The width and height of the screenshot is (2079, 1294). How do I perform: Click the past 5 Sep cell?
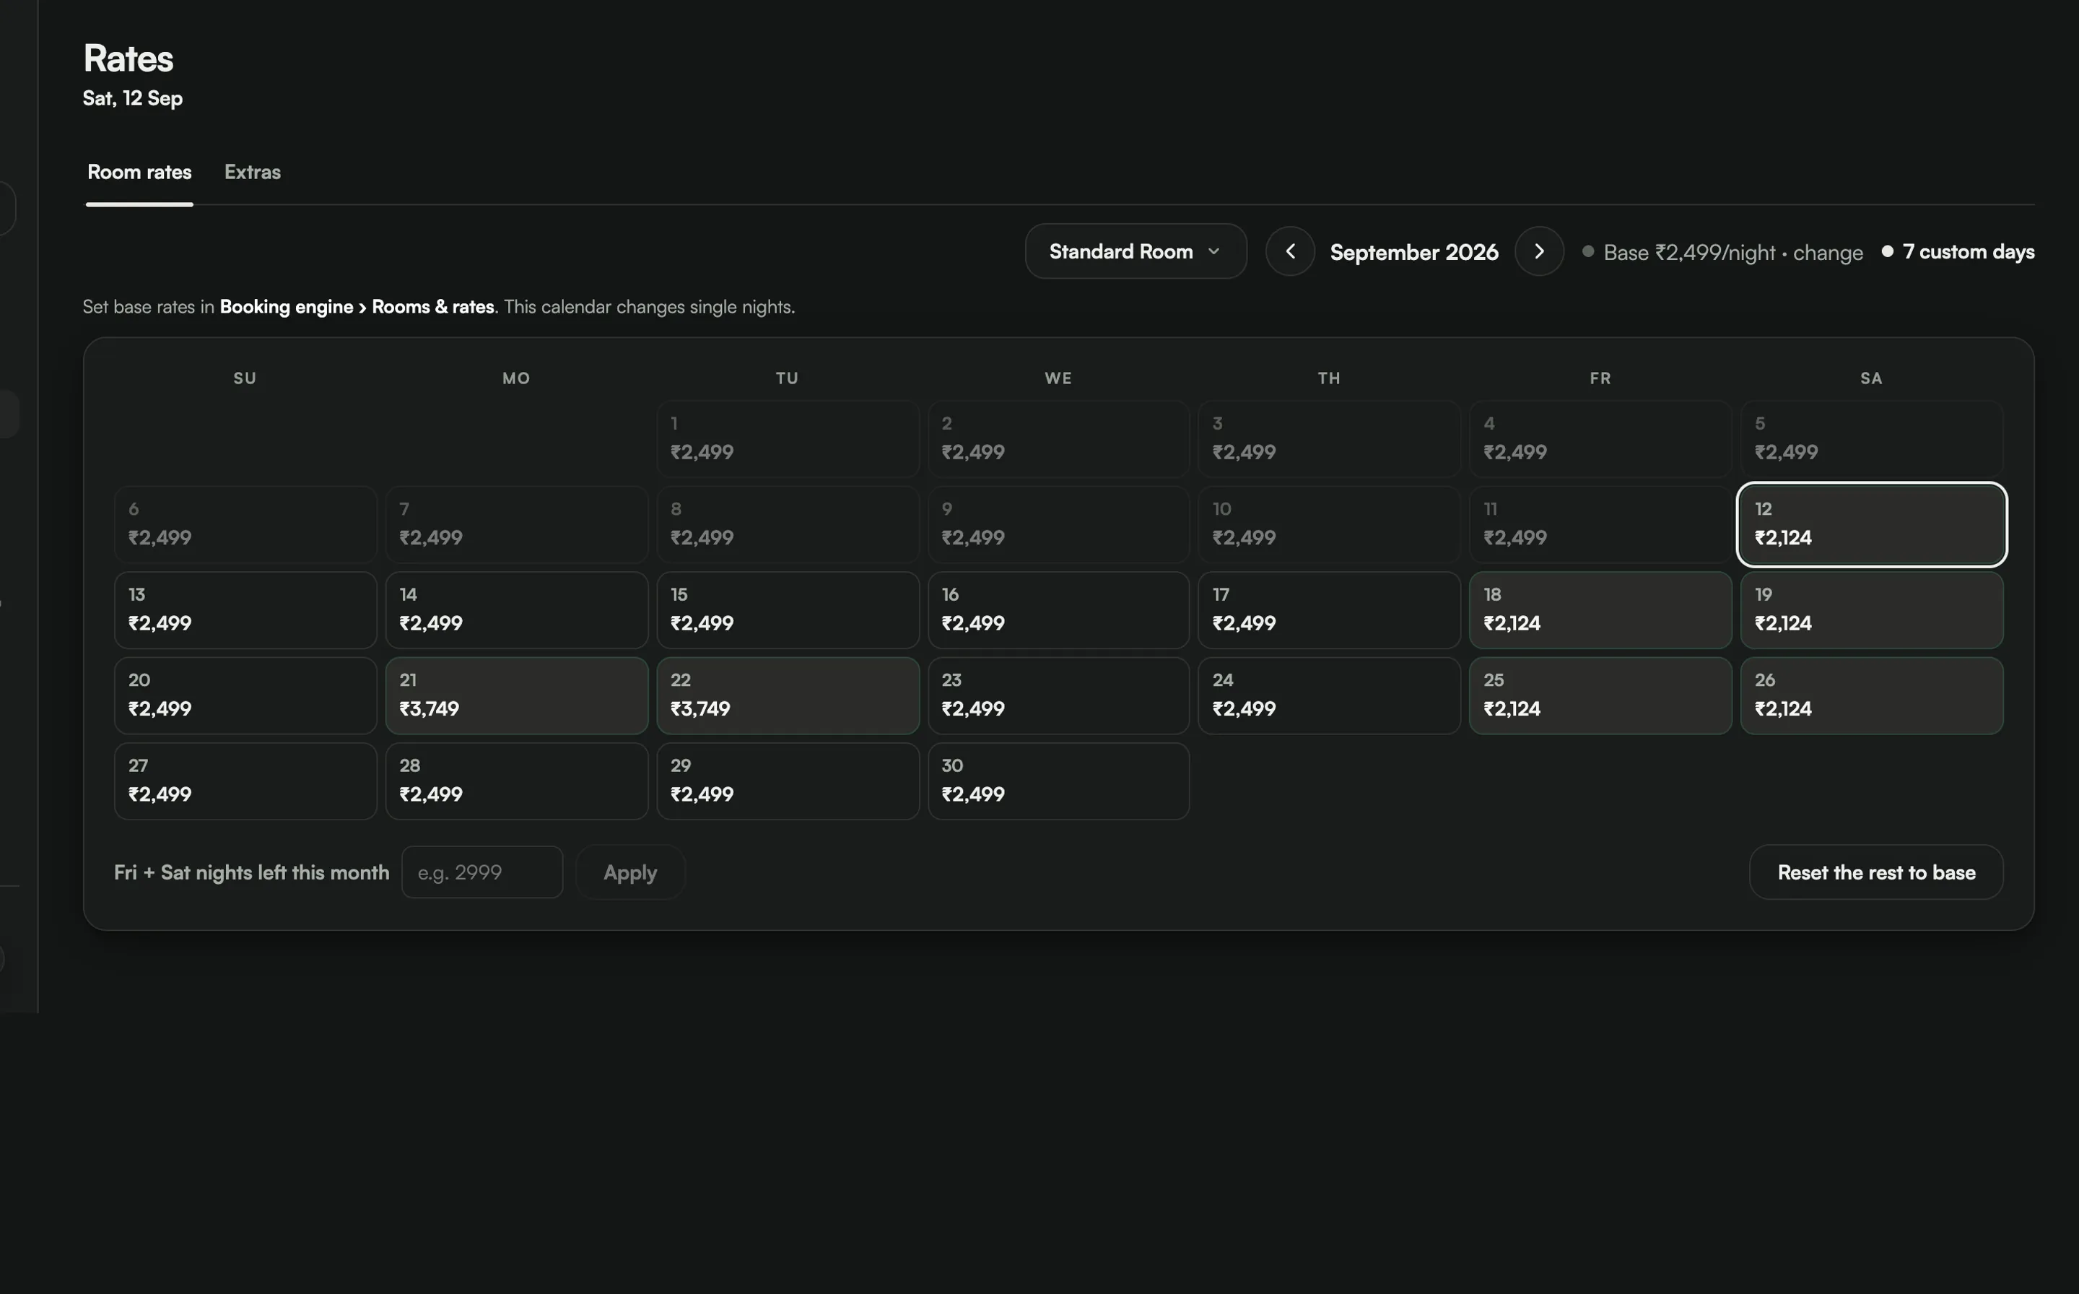pos(1871,439)
